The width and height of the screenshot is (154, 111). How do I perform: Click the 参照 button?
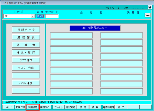[x=95, y=107]
